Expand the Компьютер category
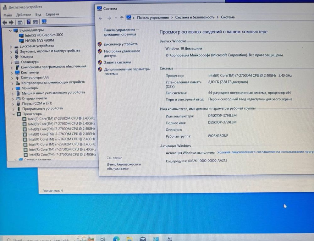This screenshot has height=241, width=314. coord(12,73)
